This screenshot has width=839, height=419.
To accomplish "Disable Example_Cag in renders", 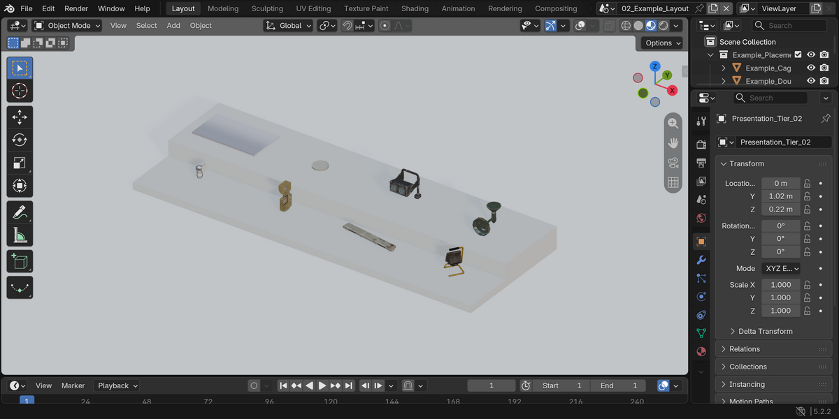I will pos(824,68).
